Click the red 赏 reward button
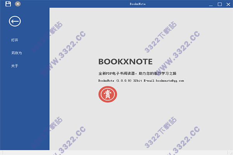 tap(108, 94)
